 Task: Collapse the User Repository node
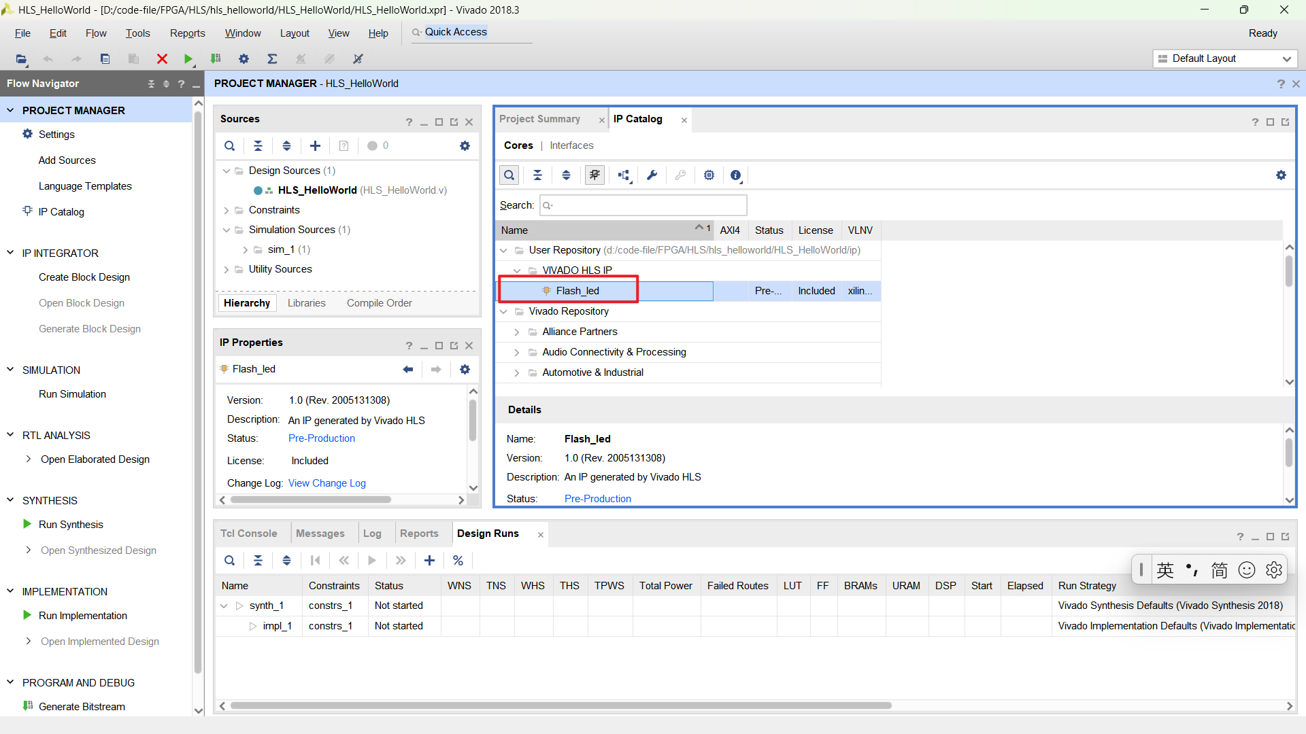click(504, 250)
